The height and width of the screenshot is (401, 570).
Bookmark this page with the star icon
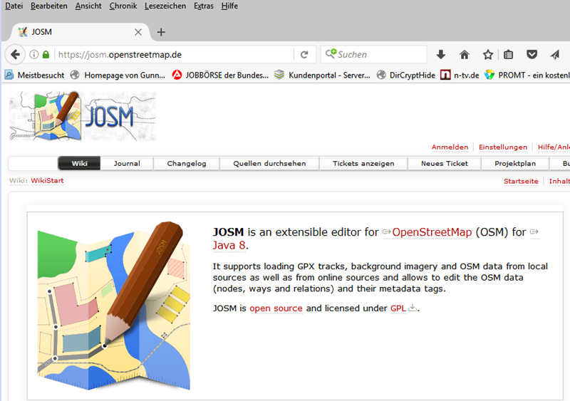click(488, 55)
